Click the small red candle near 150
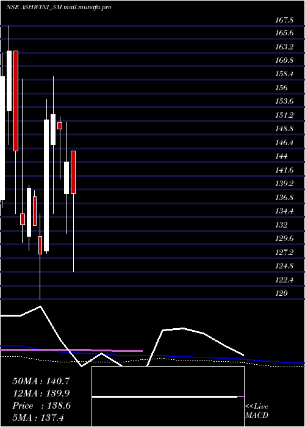The height and width of the screenshot is (427, 305). [x=60, y=126]
